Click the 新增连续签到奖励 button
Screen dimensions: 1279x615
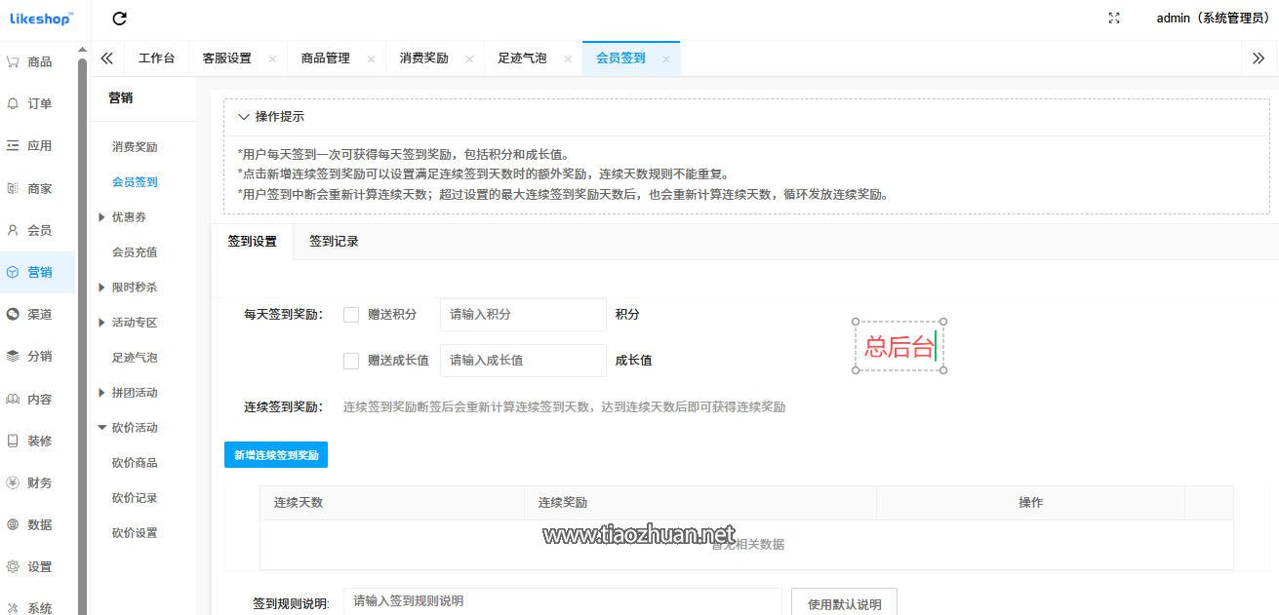276,455
